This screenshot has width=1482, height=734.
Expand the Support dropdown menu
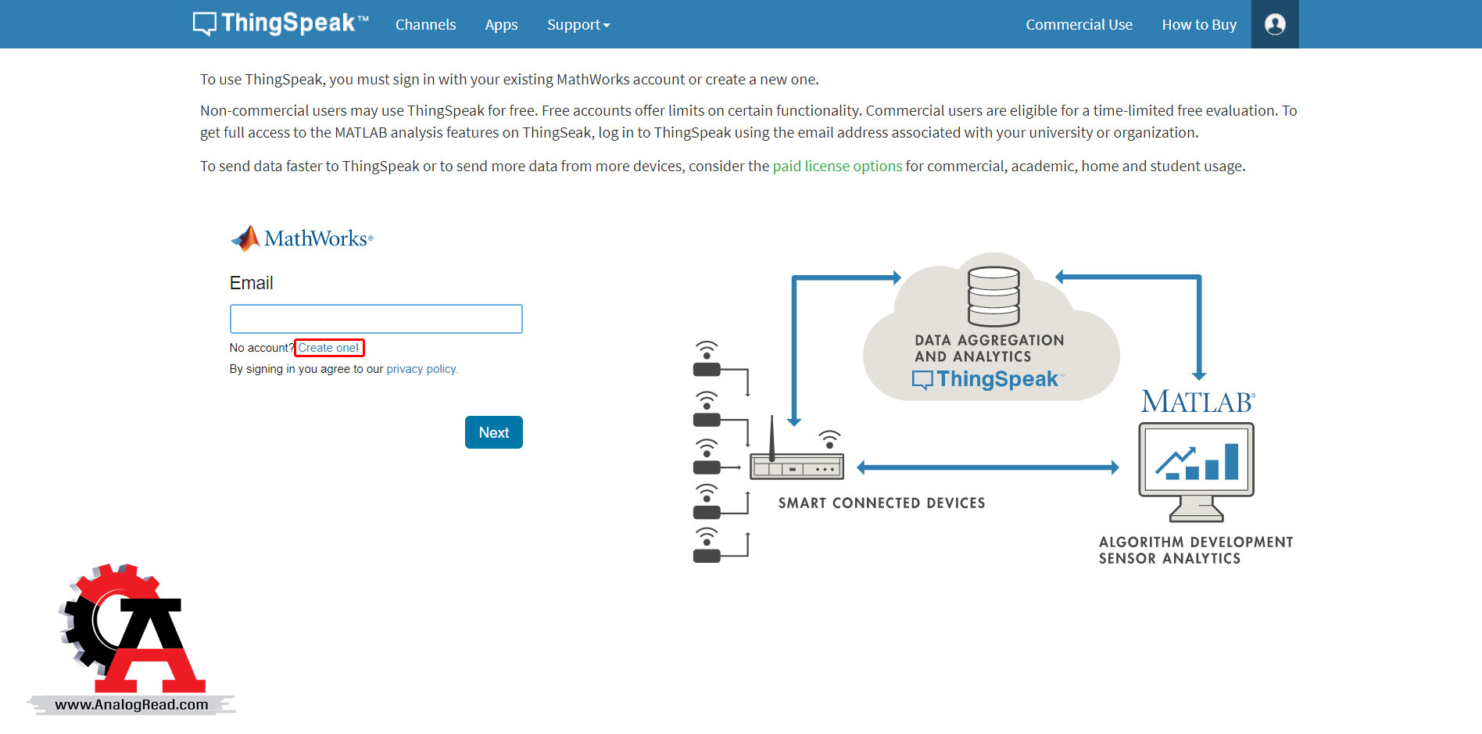578,24
